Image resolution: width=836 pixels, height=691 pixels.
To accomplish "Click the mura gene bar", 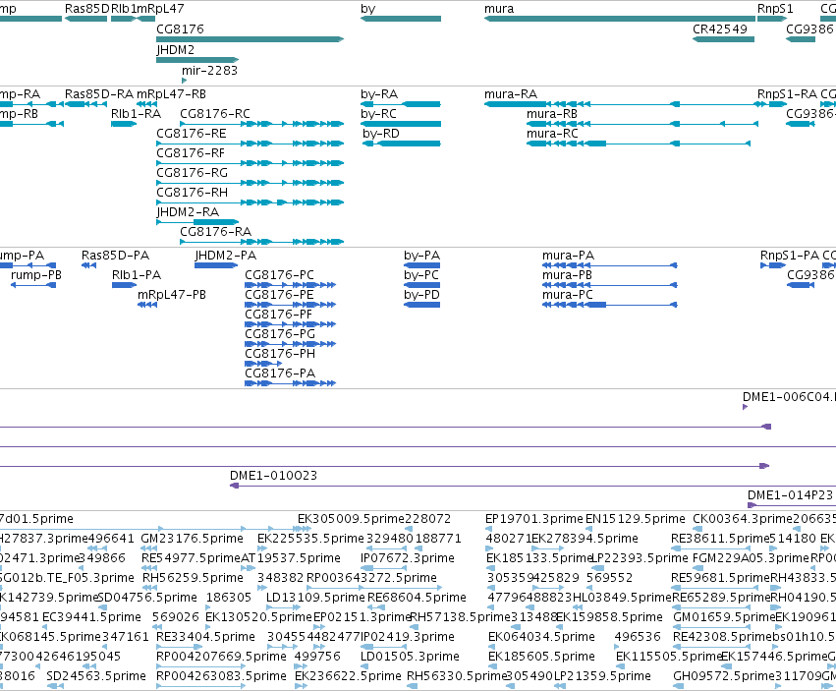I will 620,19.
